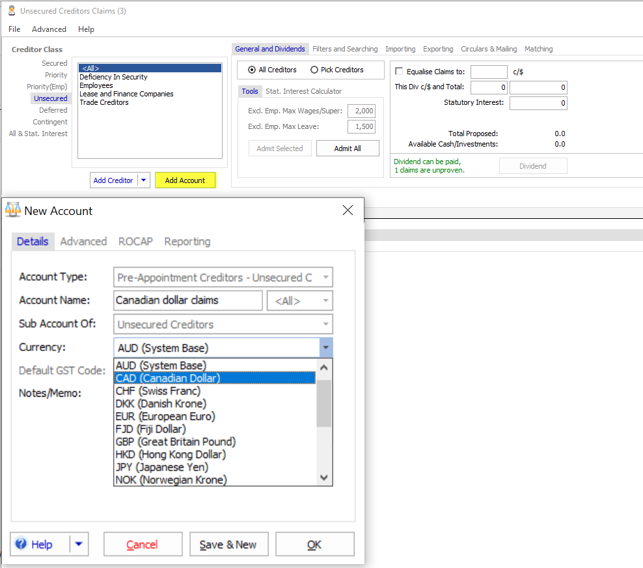Enable the Equalise Claims to checkbox

[399, 72]
